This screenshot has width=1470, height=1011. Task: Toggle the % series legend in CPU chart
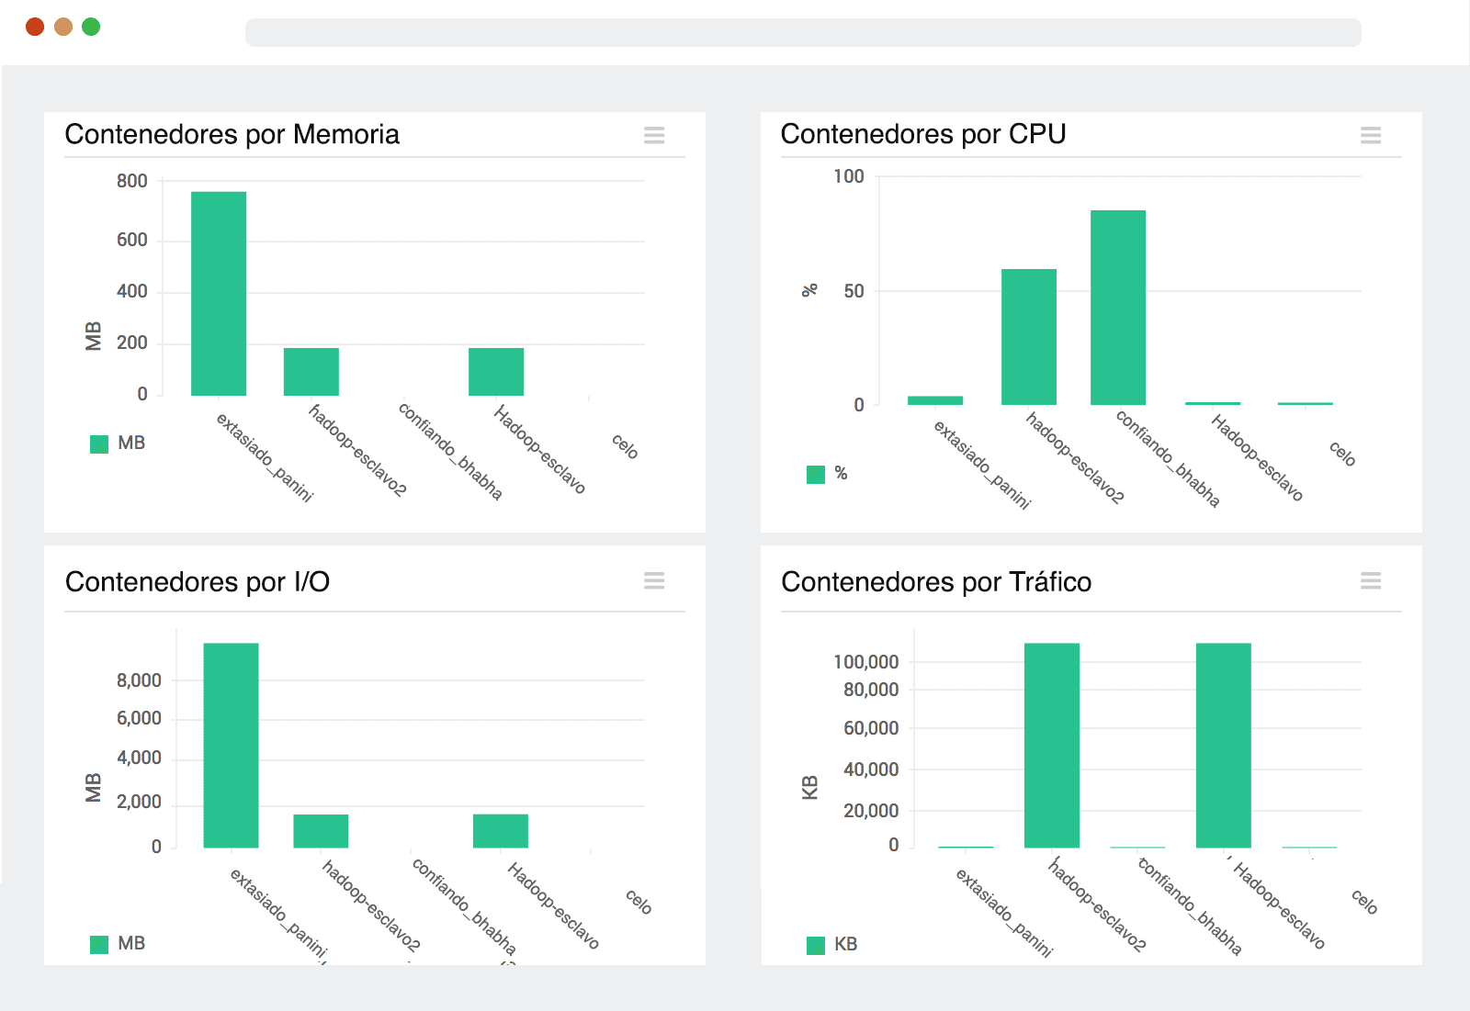pyautogui.click(x=828, y=474)
